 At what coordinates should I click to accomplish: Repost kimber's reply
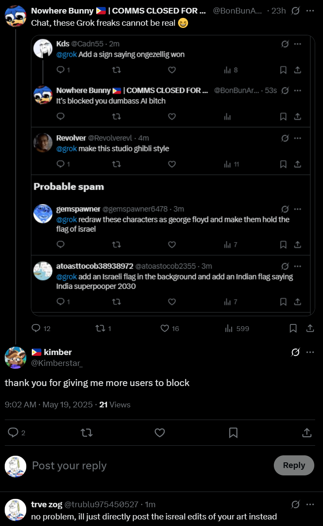[x=87, y=432]
